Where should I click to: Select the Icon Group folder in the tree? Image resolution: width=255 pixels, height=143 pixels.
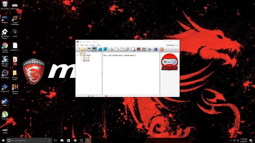[85, 55]
